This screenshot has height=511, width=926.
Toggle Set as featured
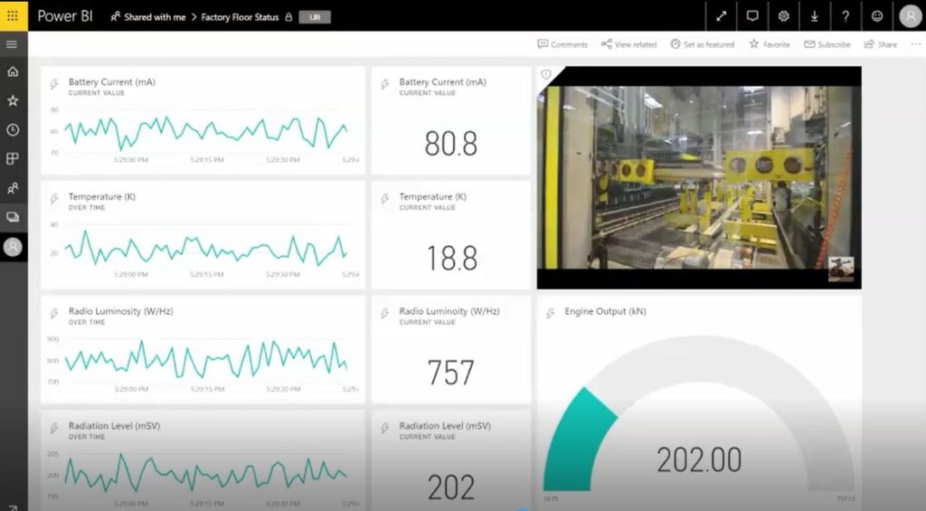pyautogui.click(x=702, y=44)
